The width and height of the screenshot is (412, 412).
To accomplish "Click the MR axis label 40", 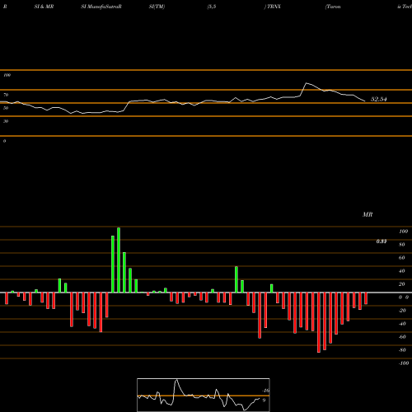I will tap(402, 271).
